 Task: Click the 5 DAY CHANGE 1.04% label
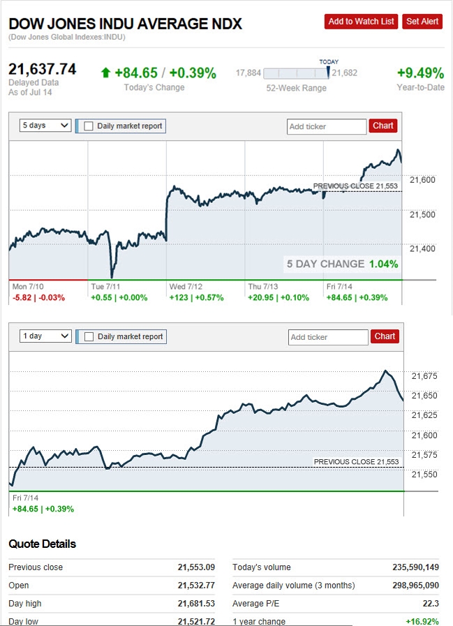point(342,264)
